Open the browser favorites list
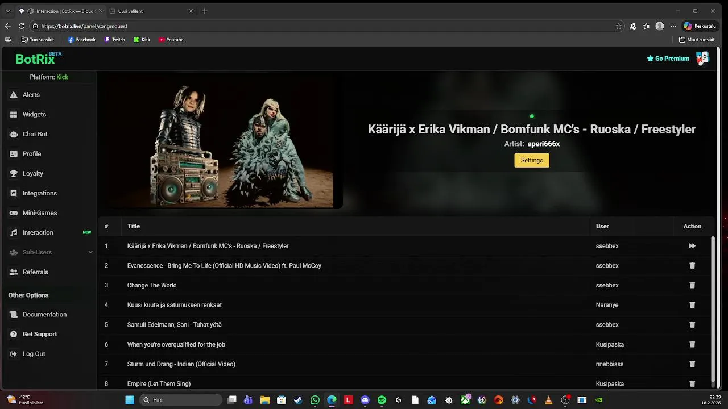This screenshot has width=728, height=409. tap(646, 26)
